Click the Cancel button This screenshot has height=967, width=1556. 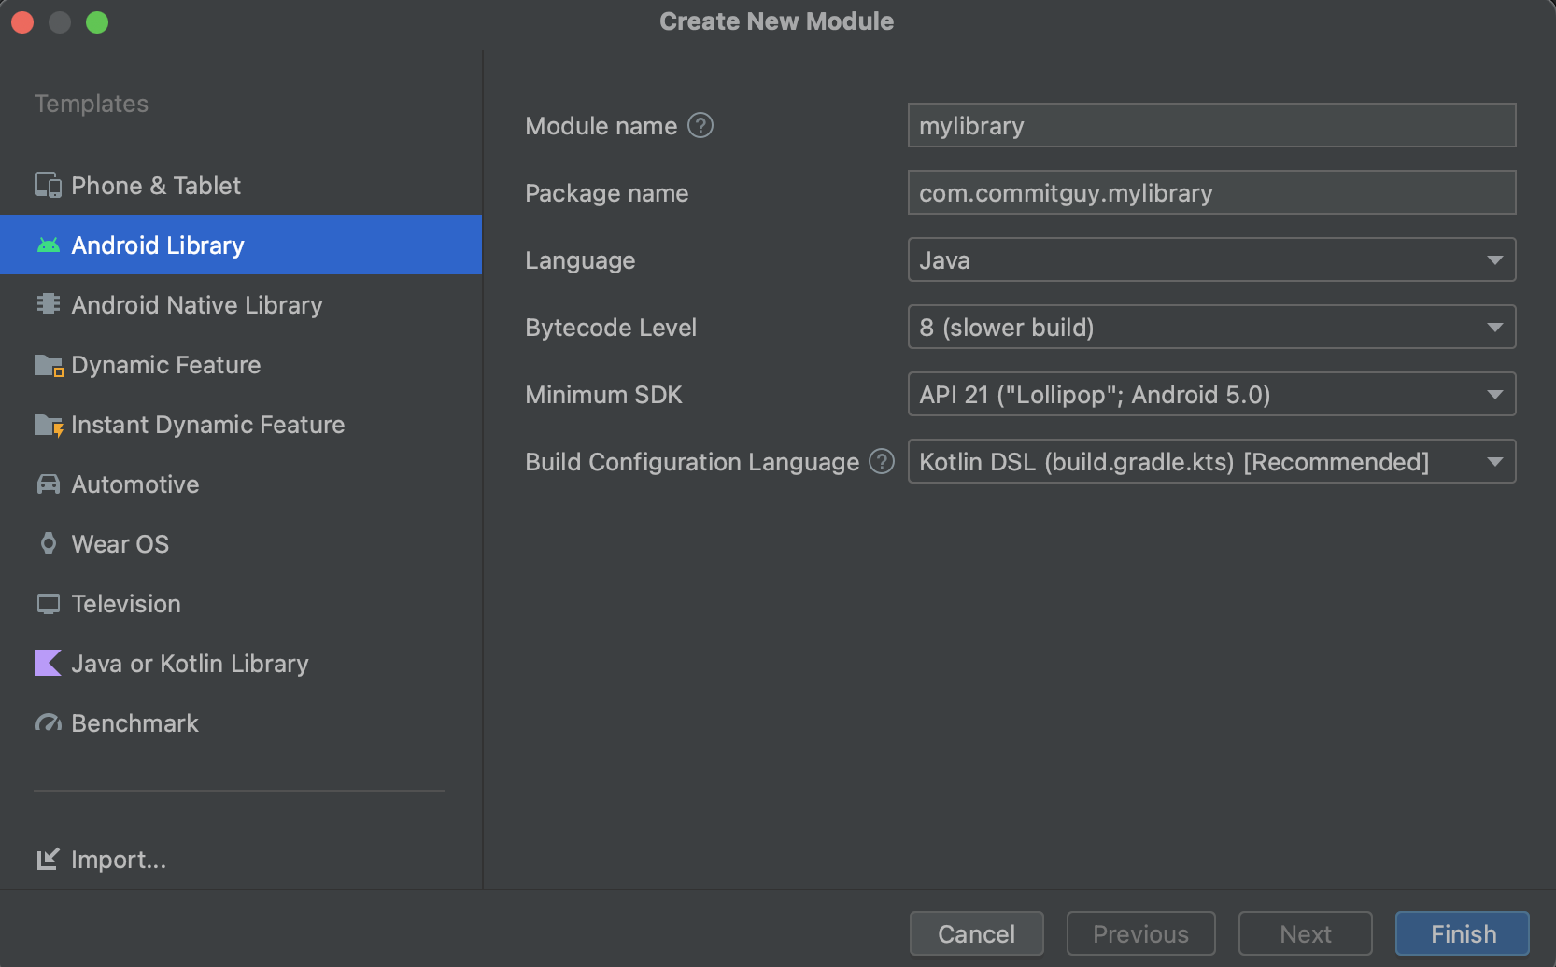[x=976, y=933]
